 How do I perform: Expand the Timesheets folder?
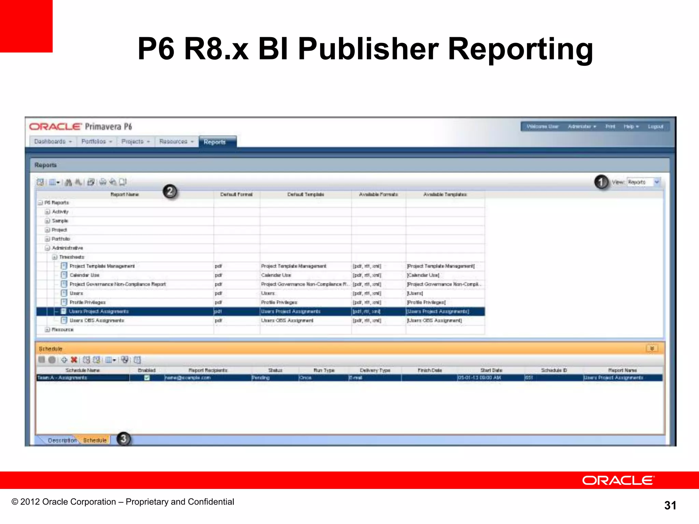click(55, 257)
